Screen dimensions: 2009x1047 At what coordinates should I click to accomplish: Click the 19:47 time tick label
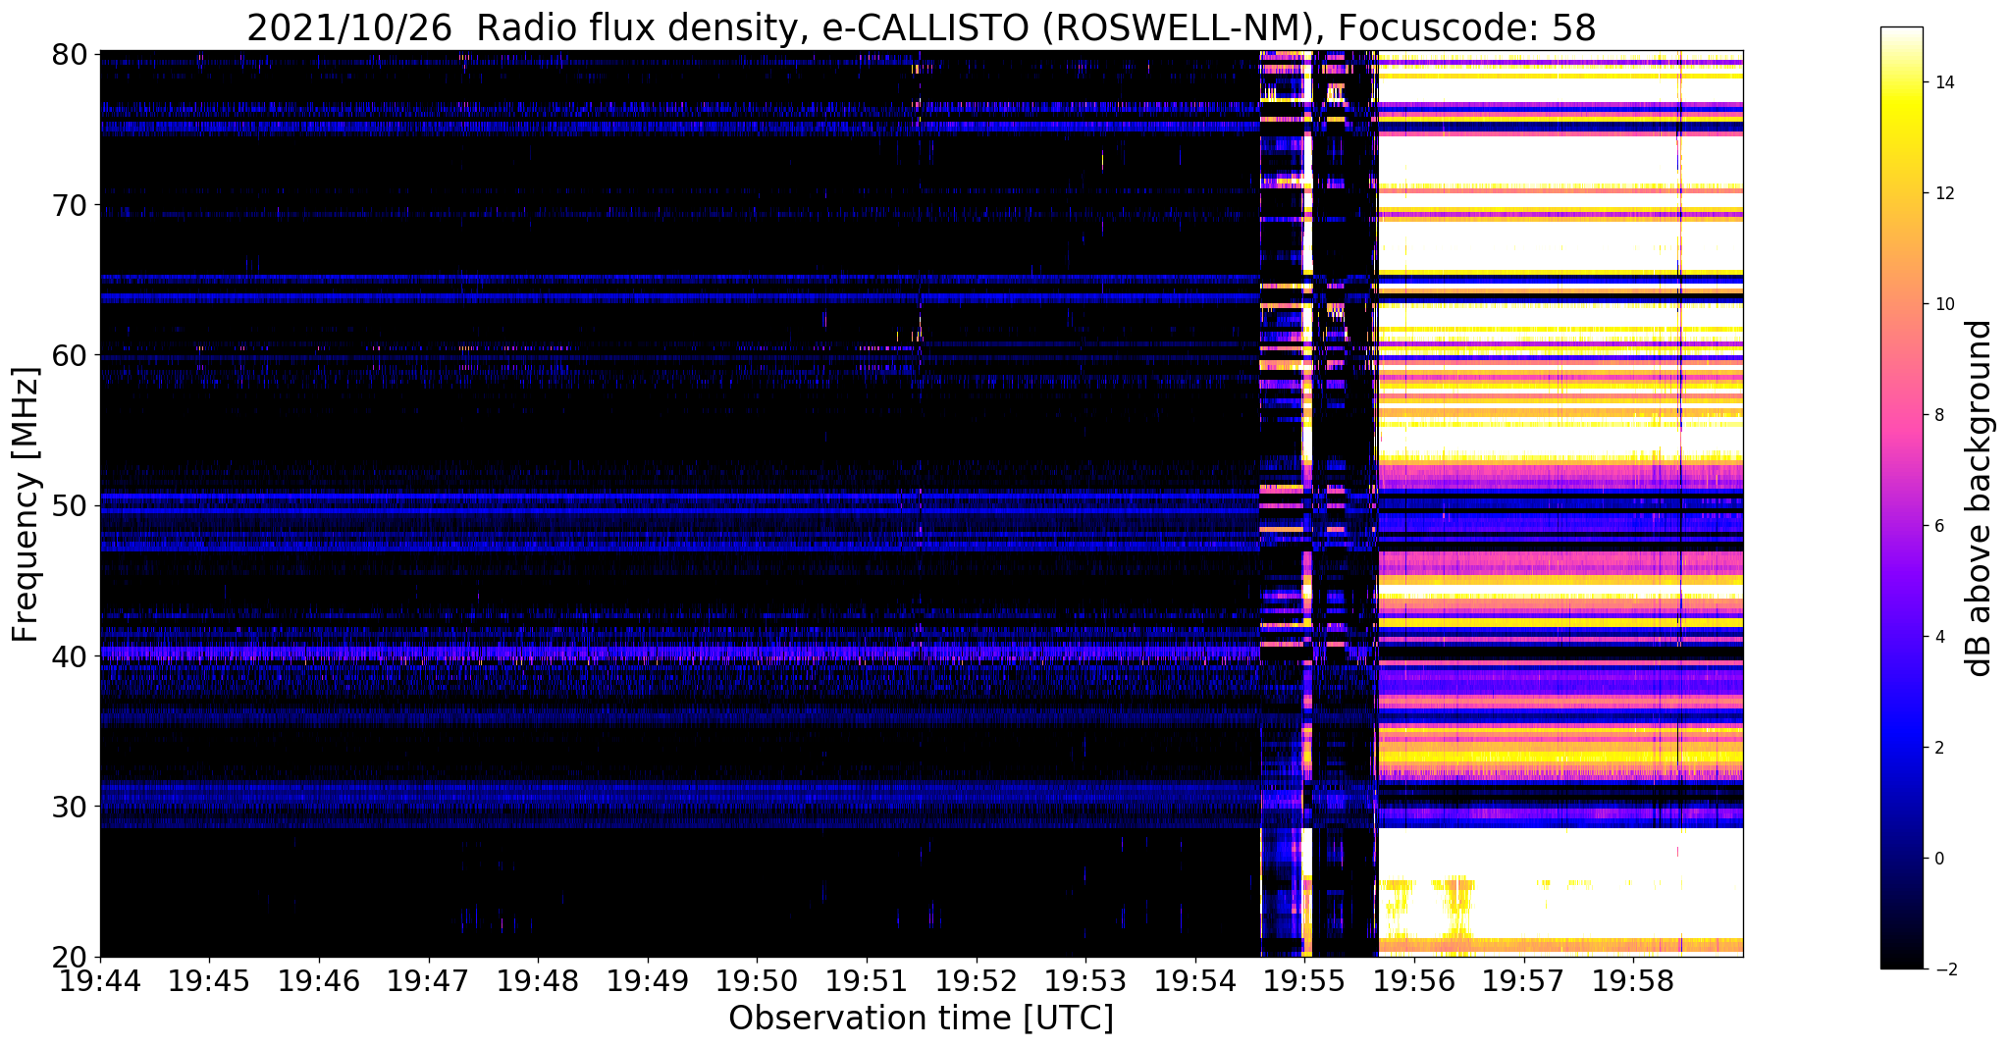(x=429, y=981)
